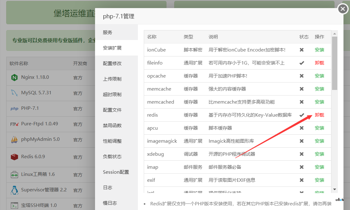The height and width of the screenshot is (210, 350).
Task: Click the memcached status cross icon
Action: click(302, 102)
